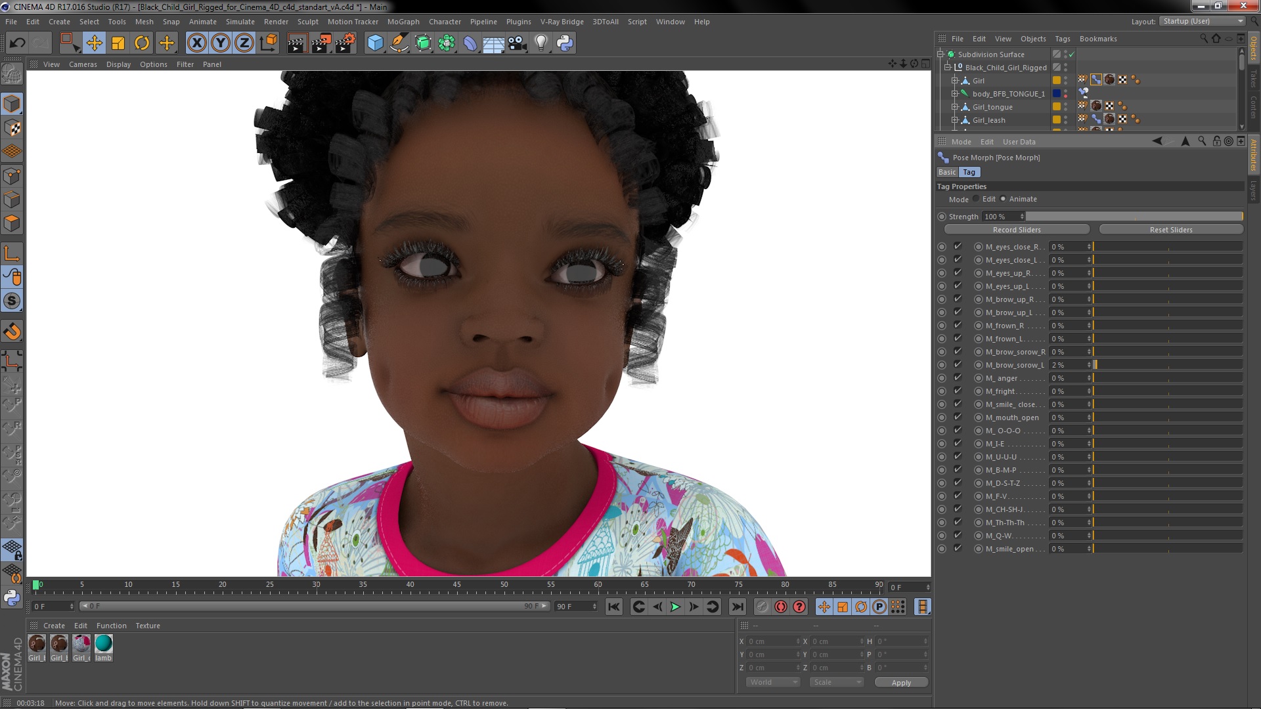The image size is (1261, 709).
Task: Add Light object bulb icon
Action: click(541, 43)
